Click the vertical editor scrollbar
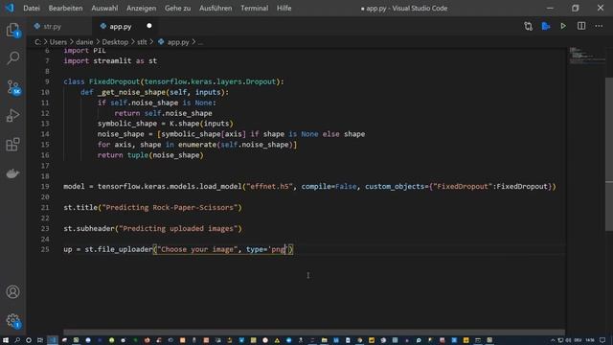 click(x=609, y=154)
